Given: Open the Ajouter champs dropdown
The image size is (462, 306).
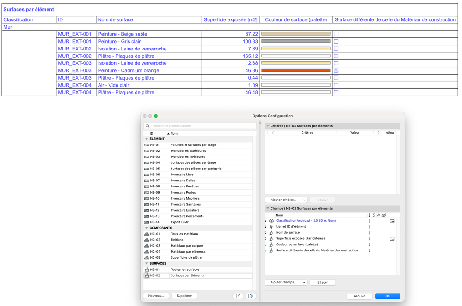Looking at the screenshot, I should click(x=286, y=282).
